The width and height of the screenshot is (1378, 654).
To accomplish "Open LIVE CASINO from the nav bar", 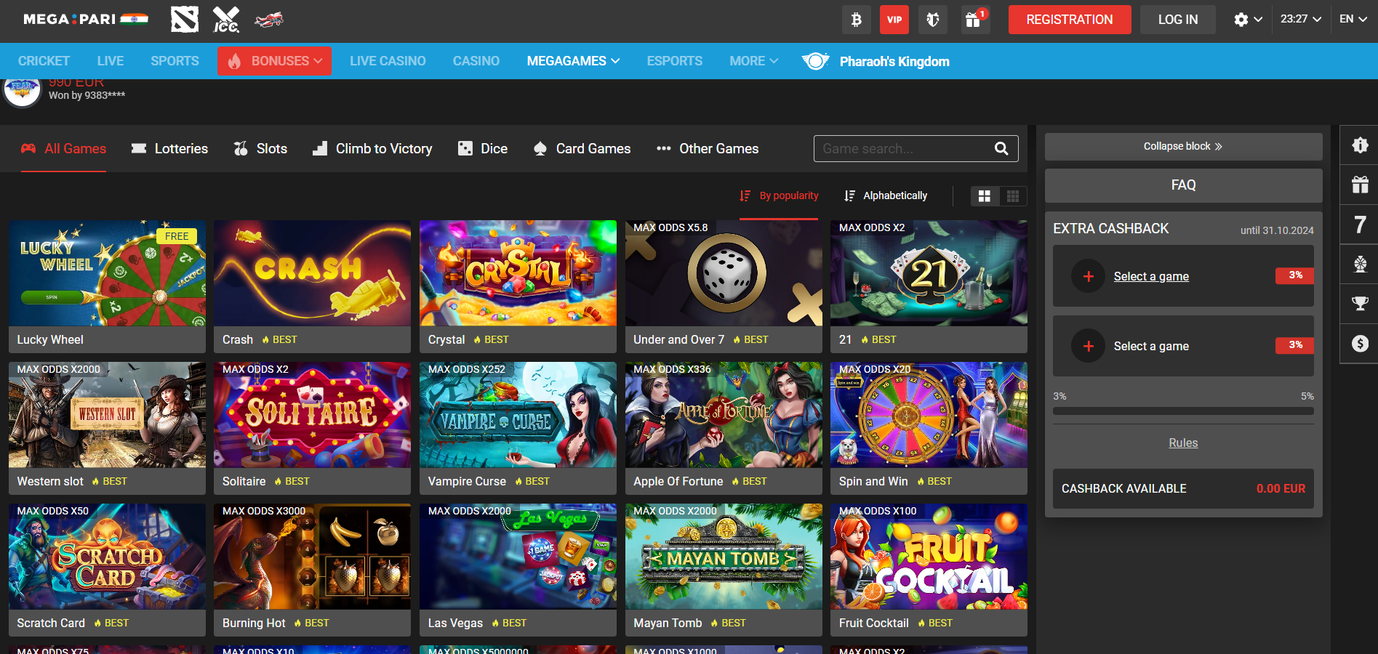I will click(x=388, y=61).
